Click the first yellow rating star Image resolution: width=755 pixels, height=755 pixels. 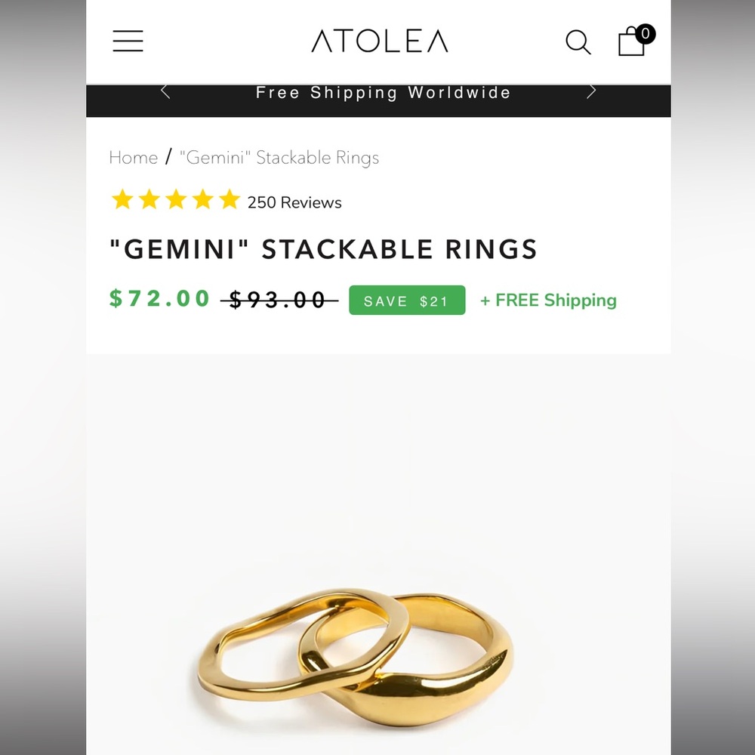coord(123,199)
